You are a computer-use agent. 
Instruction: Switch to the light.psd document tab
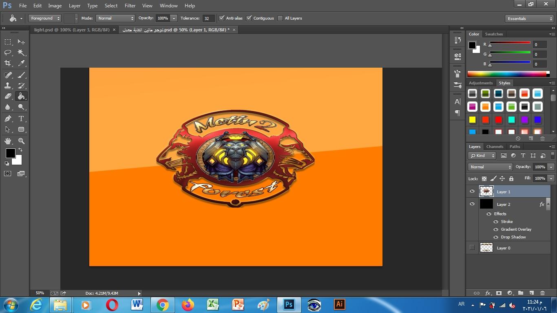[72, 30]
